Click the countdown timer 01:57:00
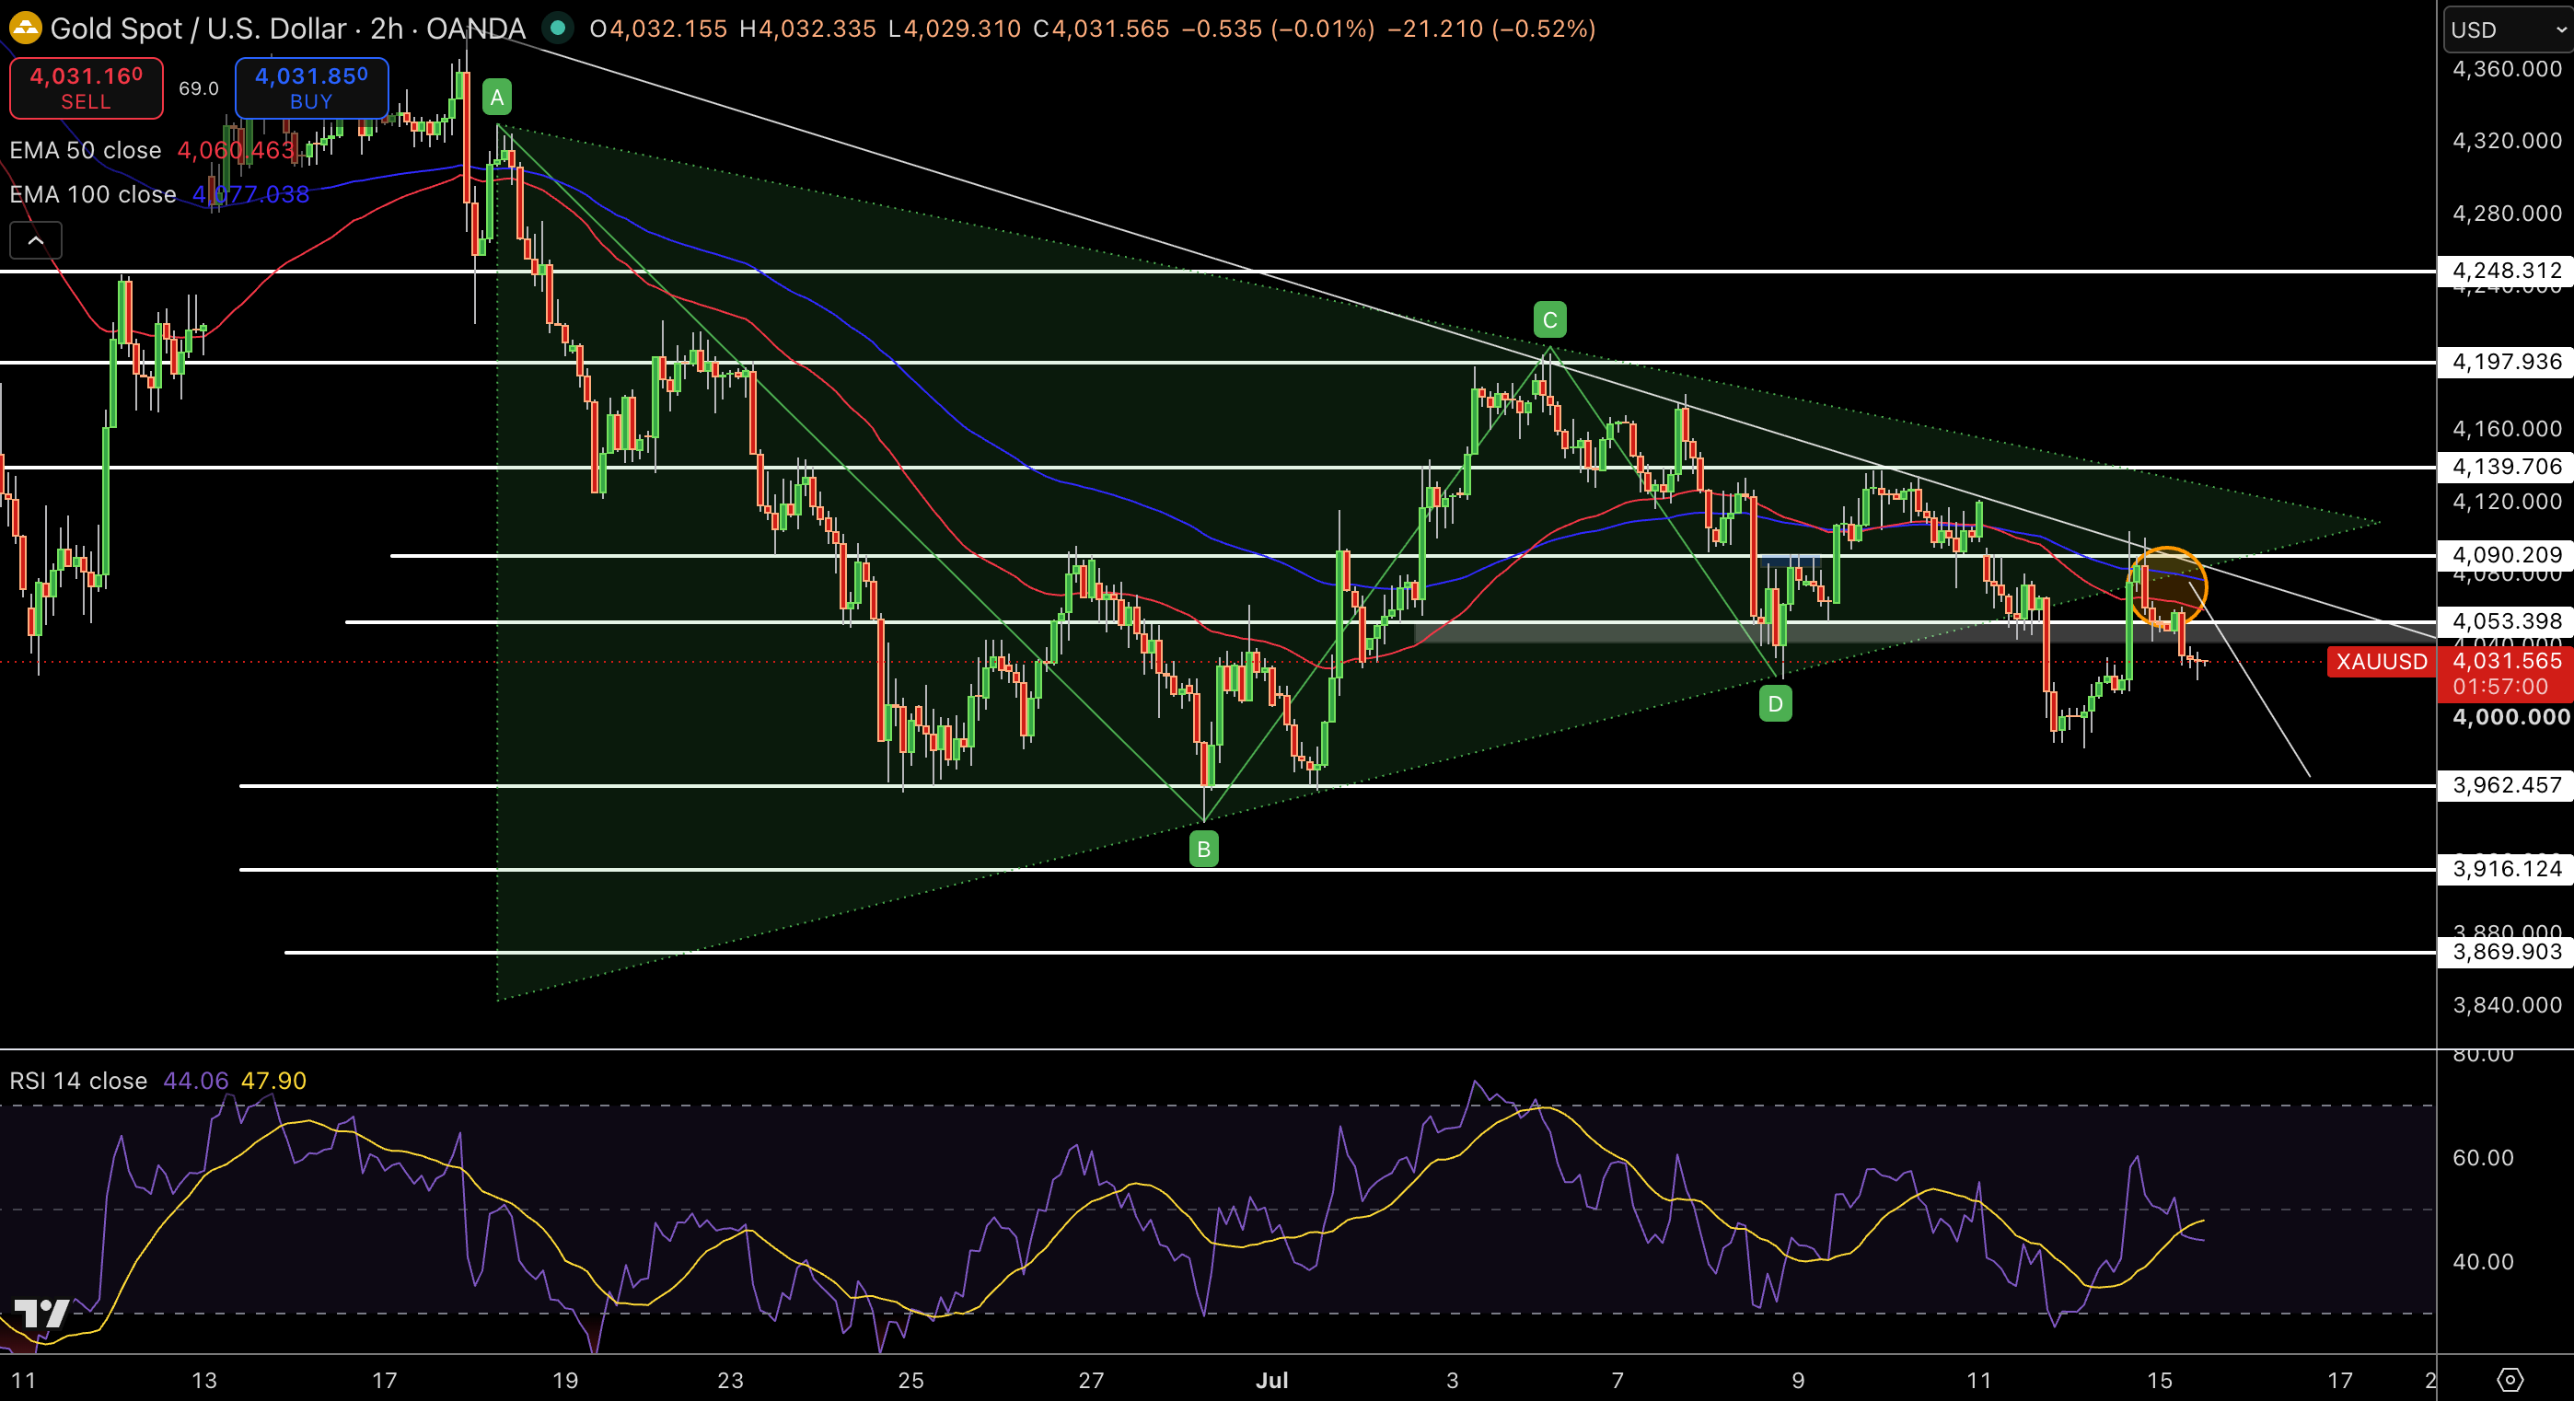Viewport: 2574px width, 1401px height. (2501, 687)
